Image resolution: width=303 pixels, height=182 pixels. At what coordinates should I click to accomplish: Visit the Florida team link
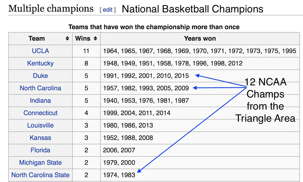point(40,150)
